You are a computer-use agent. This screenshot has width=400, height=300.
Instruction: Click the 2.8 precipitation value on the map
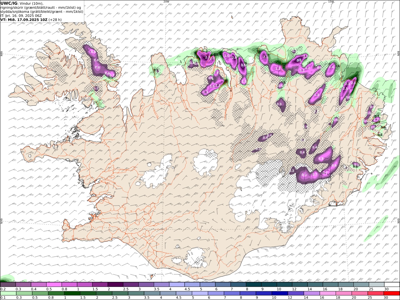tap(234, 57)
